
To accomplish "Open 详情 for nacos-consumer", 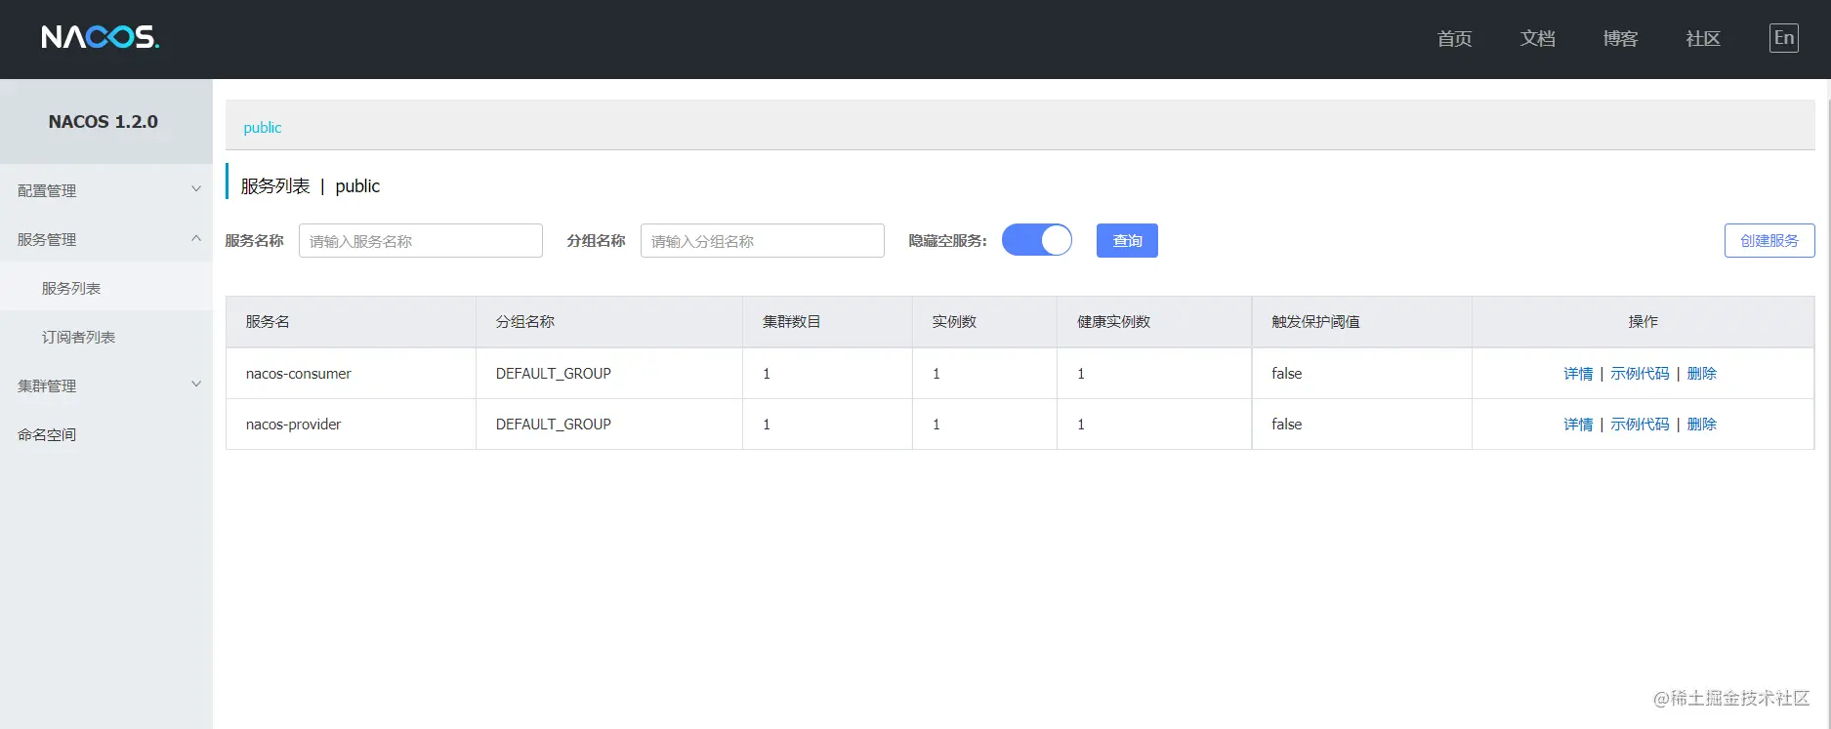I will click(x=1578, y=374).
